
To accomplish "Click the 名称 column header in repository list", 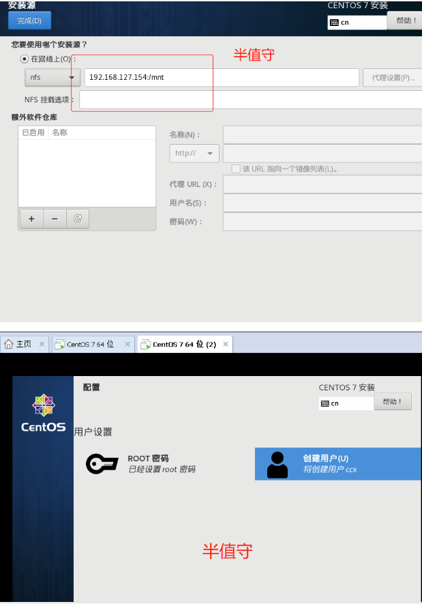I will coord(59,132).
